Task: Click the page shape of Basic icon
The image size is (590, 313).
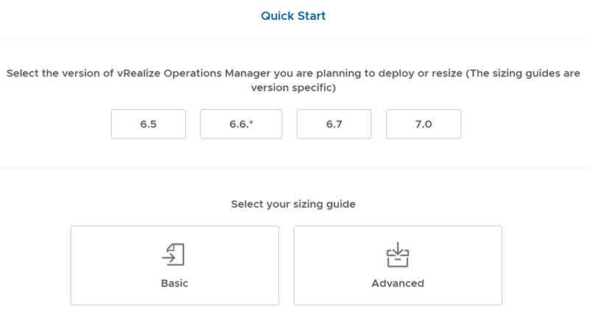Action: (x=178, y=254)
